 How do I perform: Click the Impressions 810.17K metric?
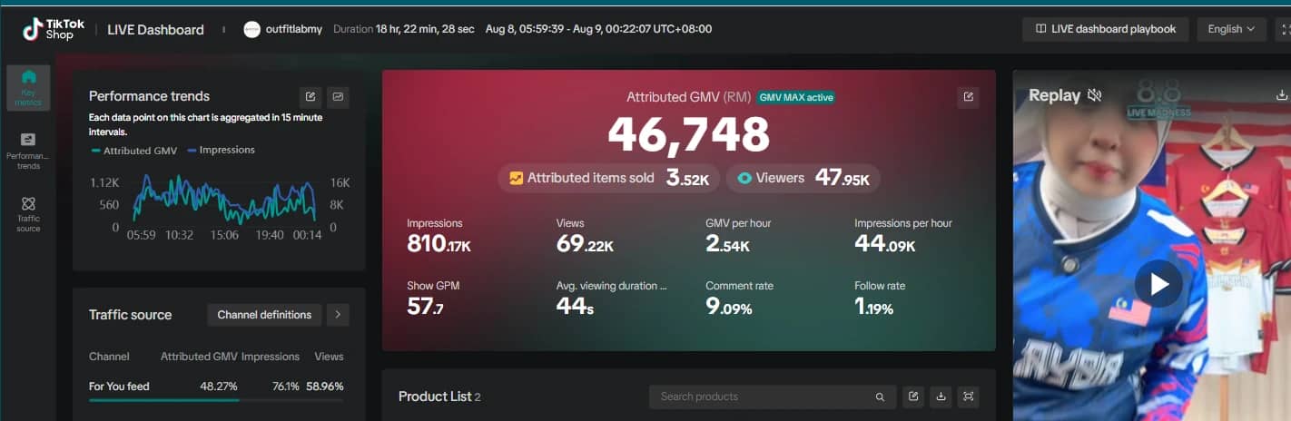click(x=439, y=235)
